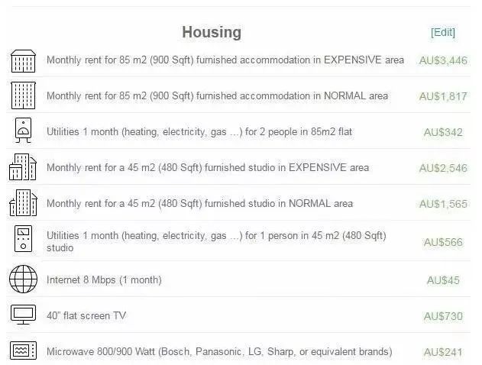Click the normal area apartment building icon
482x365 pixels.
[x=23, y=95]
